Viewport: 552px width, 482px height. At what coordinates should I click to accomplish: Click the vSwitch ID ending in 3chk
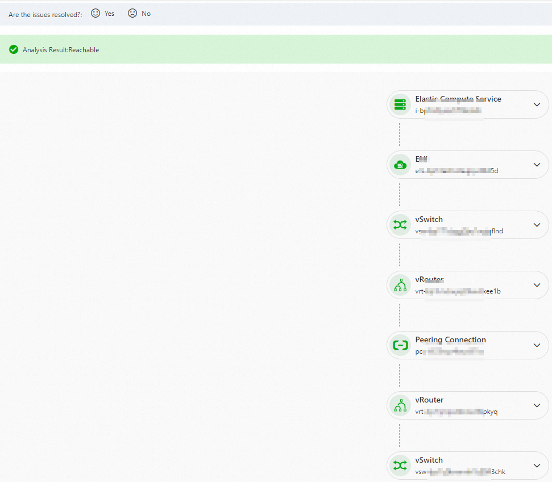tap(460, 471)
